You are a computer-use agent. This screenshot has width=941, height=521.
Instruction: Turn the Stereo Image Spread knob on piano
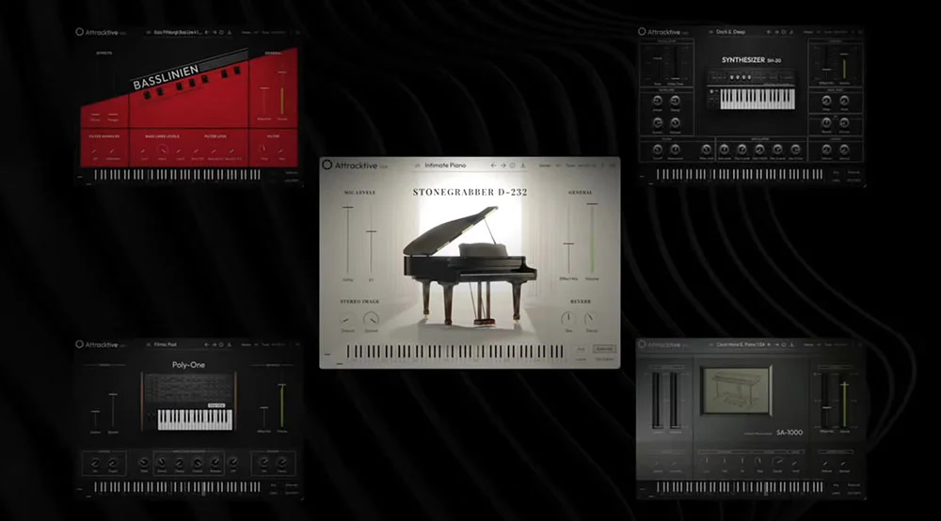(x=370, y=320)
